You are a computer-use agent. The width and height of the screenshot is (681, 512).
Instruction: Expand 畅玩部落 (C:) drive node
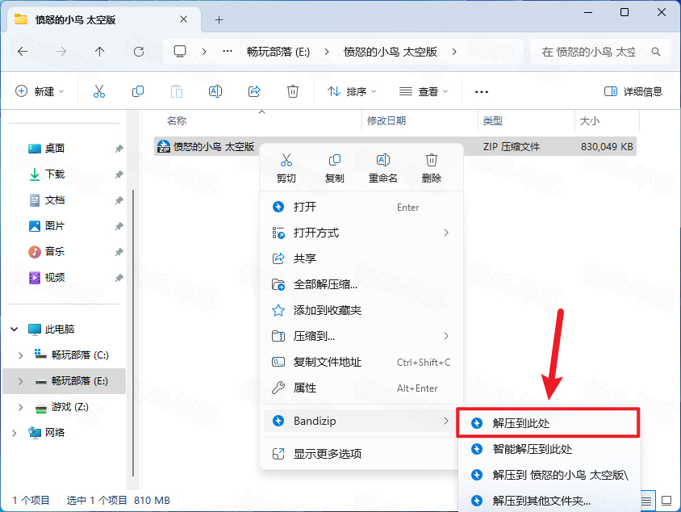[x=20, y=355]
